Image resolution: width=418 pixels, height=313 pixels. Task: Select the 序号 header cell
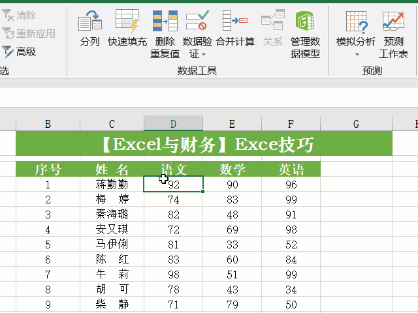tap(48, 169)
